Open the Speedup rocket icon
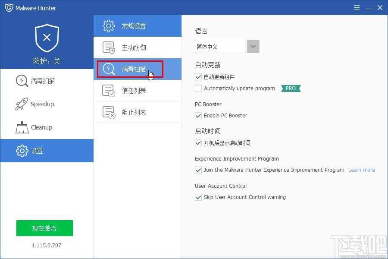This screenshot has width=388, height=259. [x=21, y=104]
